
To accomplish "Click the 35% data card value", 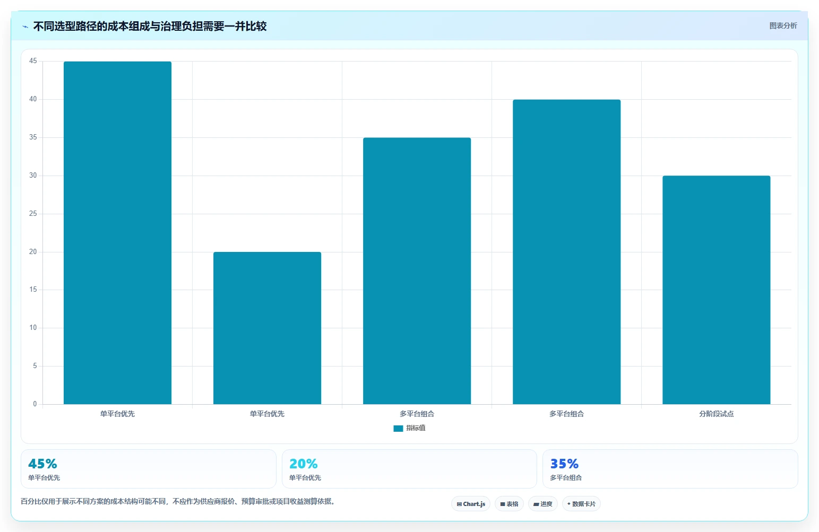I will [564, 464].
